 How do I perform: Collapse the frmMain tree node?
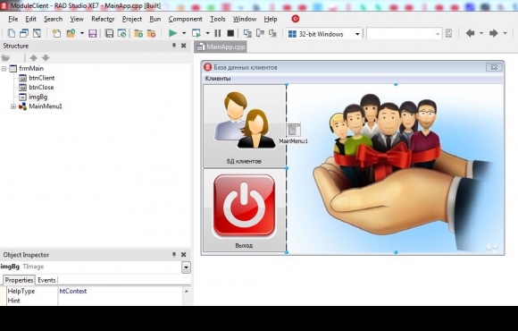coord(4,69)
